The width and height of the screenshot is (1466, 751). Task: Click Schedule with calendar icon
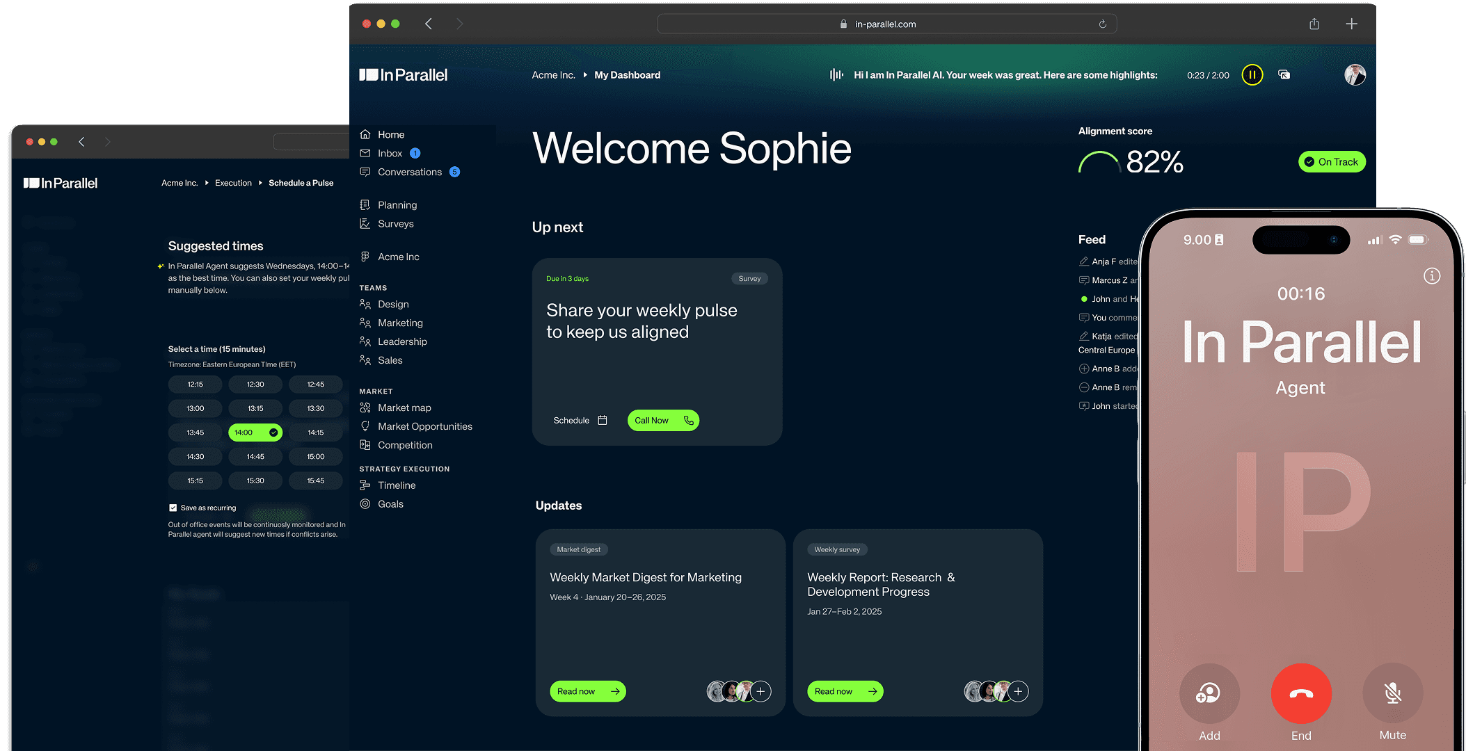coord(580,421)
